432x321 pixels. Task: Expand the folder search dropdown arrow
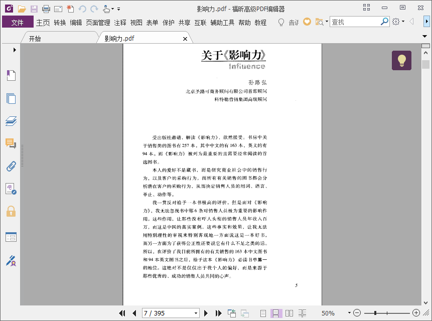(x=327, y=22)
